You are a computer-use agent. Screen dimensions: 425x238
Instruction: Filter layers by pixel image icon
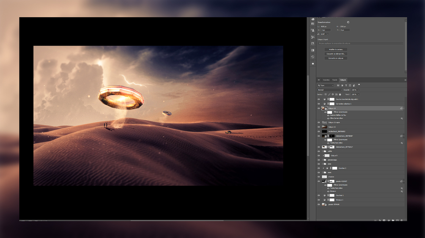point(338,85)
